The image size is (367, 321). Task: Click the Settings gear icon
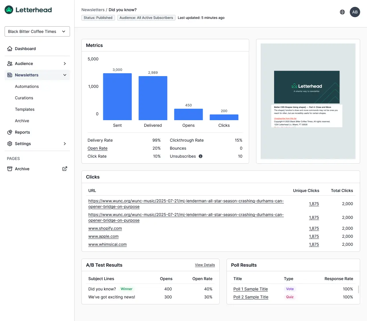tap(10, 144)
